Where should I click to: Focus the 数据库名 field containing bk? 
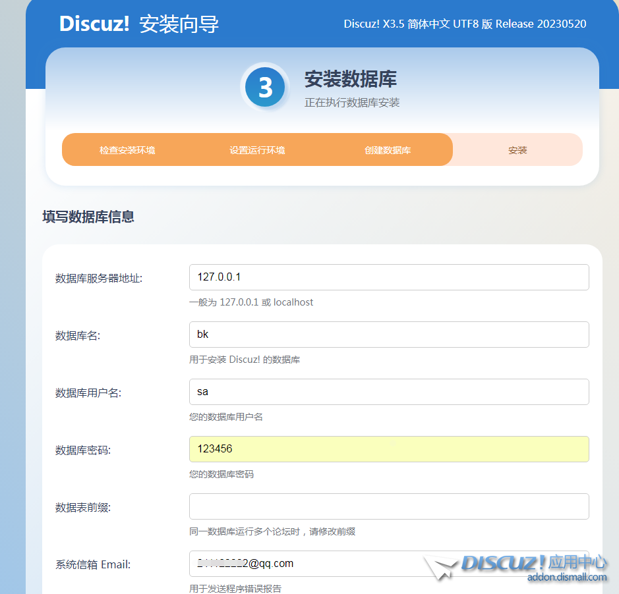coord(388,335)
